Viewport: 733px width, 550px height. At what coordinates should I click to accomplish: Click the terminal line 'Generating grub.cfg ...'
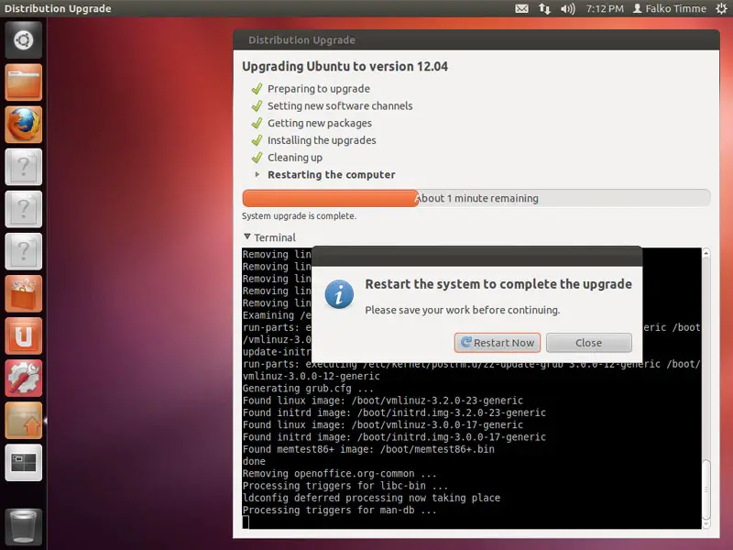(308, 388)
